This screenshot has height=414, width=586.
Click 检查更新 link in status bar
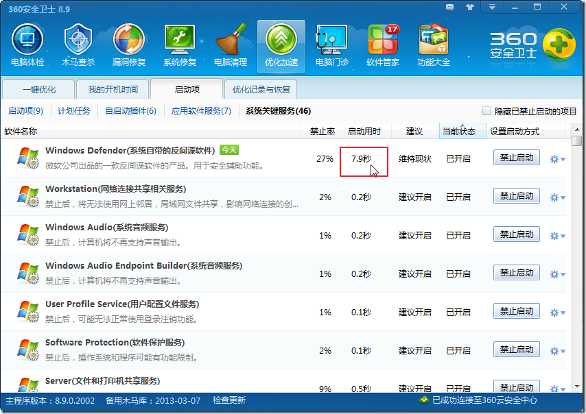[228, 400]
